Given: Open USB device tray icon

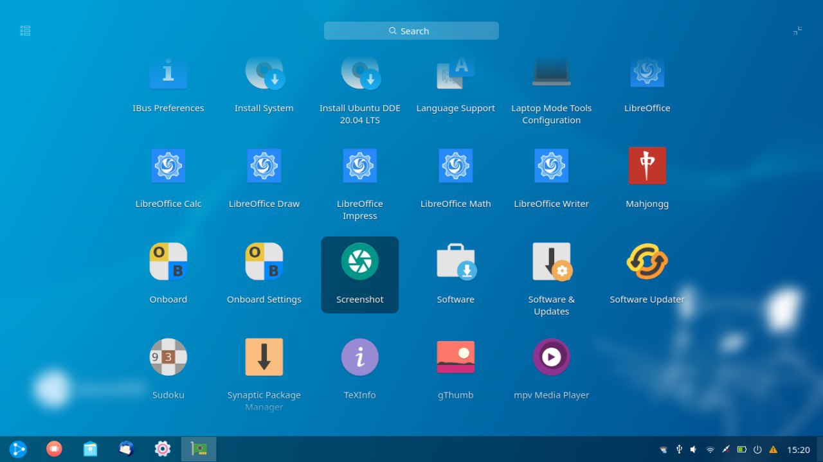Looking at the screenshot, I should 679,450.
